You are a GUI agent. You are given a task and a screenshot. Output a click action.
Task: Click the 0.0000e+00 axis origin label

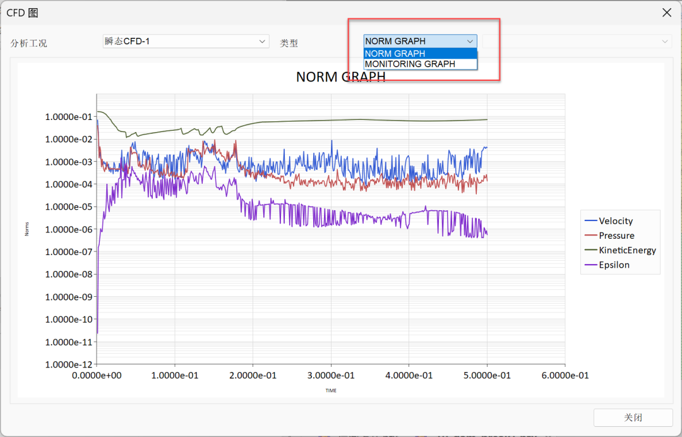tap(96, 375)
